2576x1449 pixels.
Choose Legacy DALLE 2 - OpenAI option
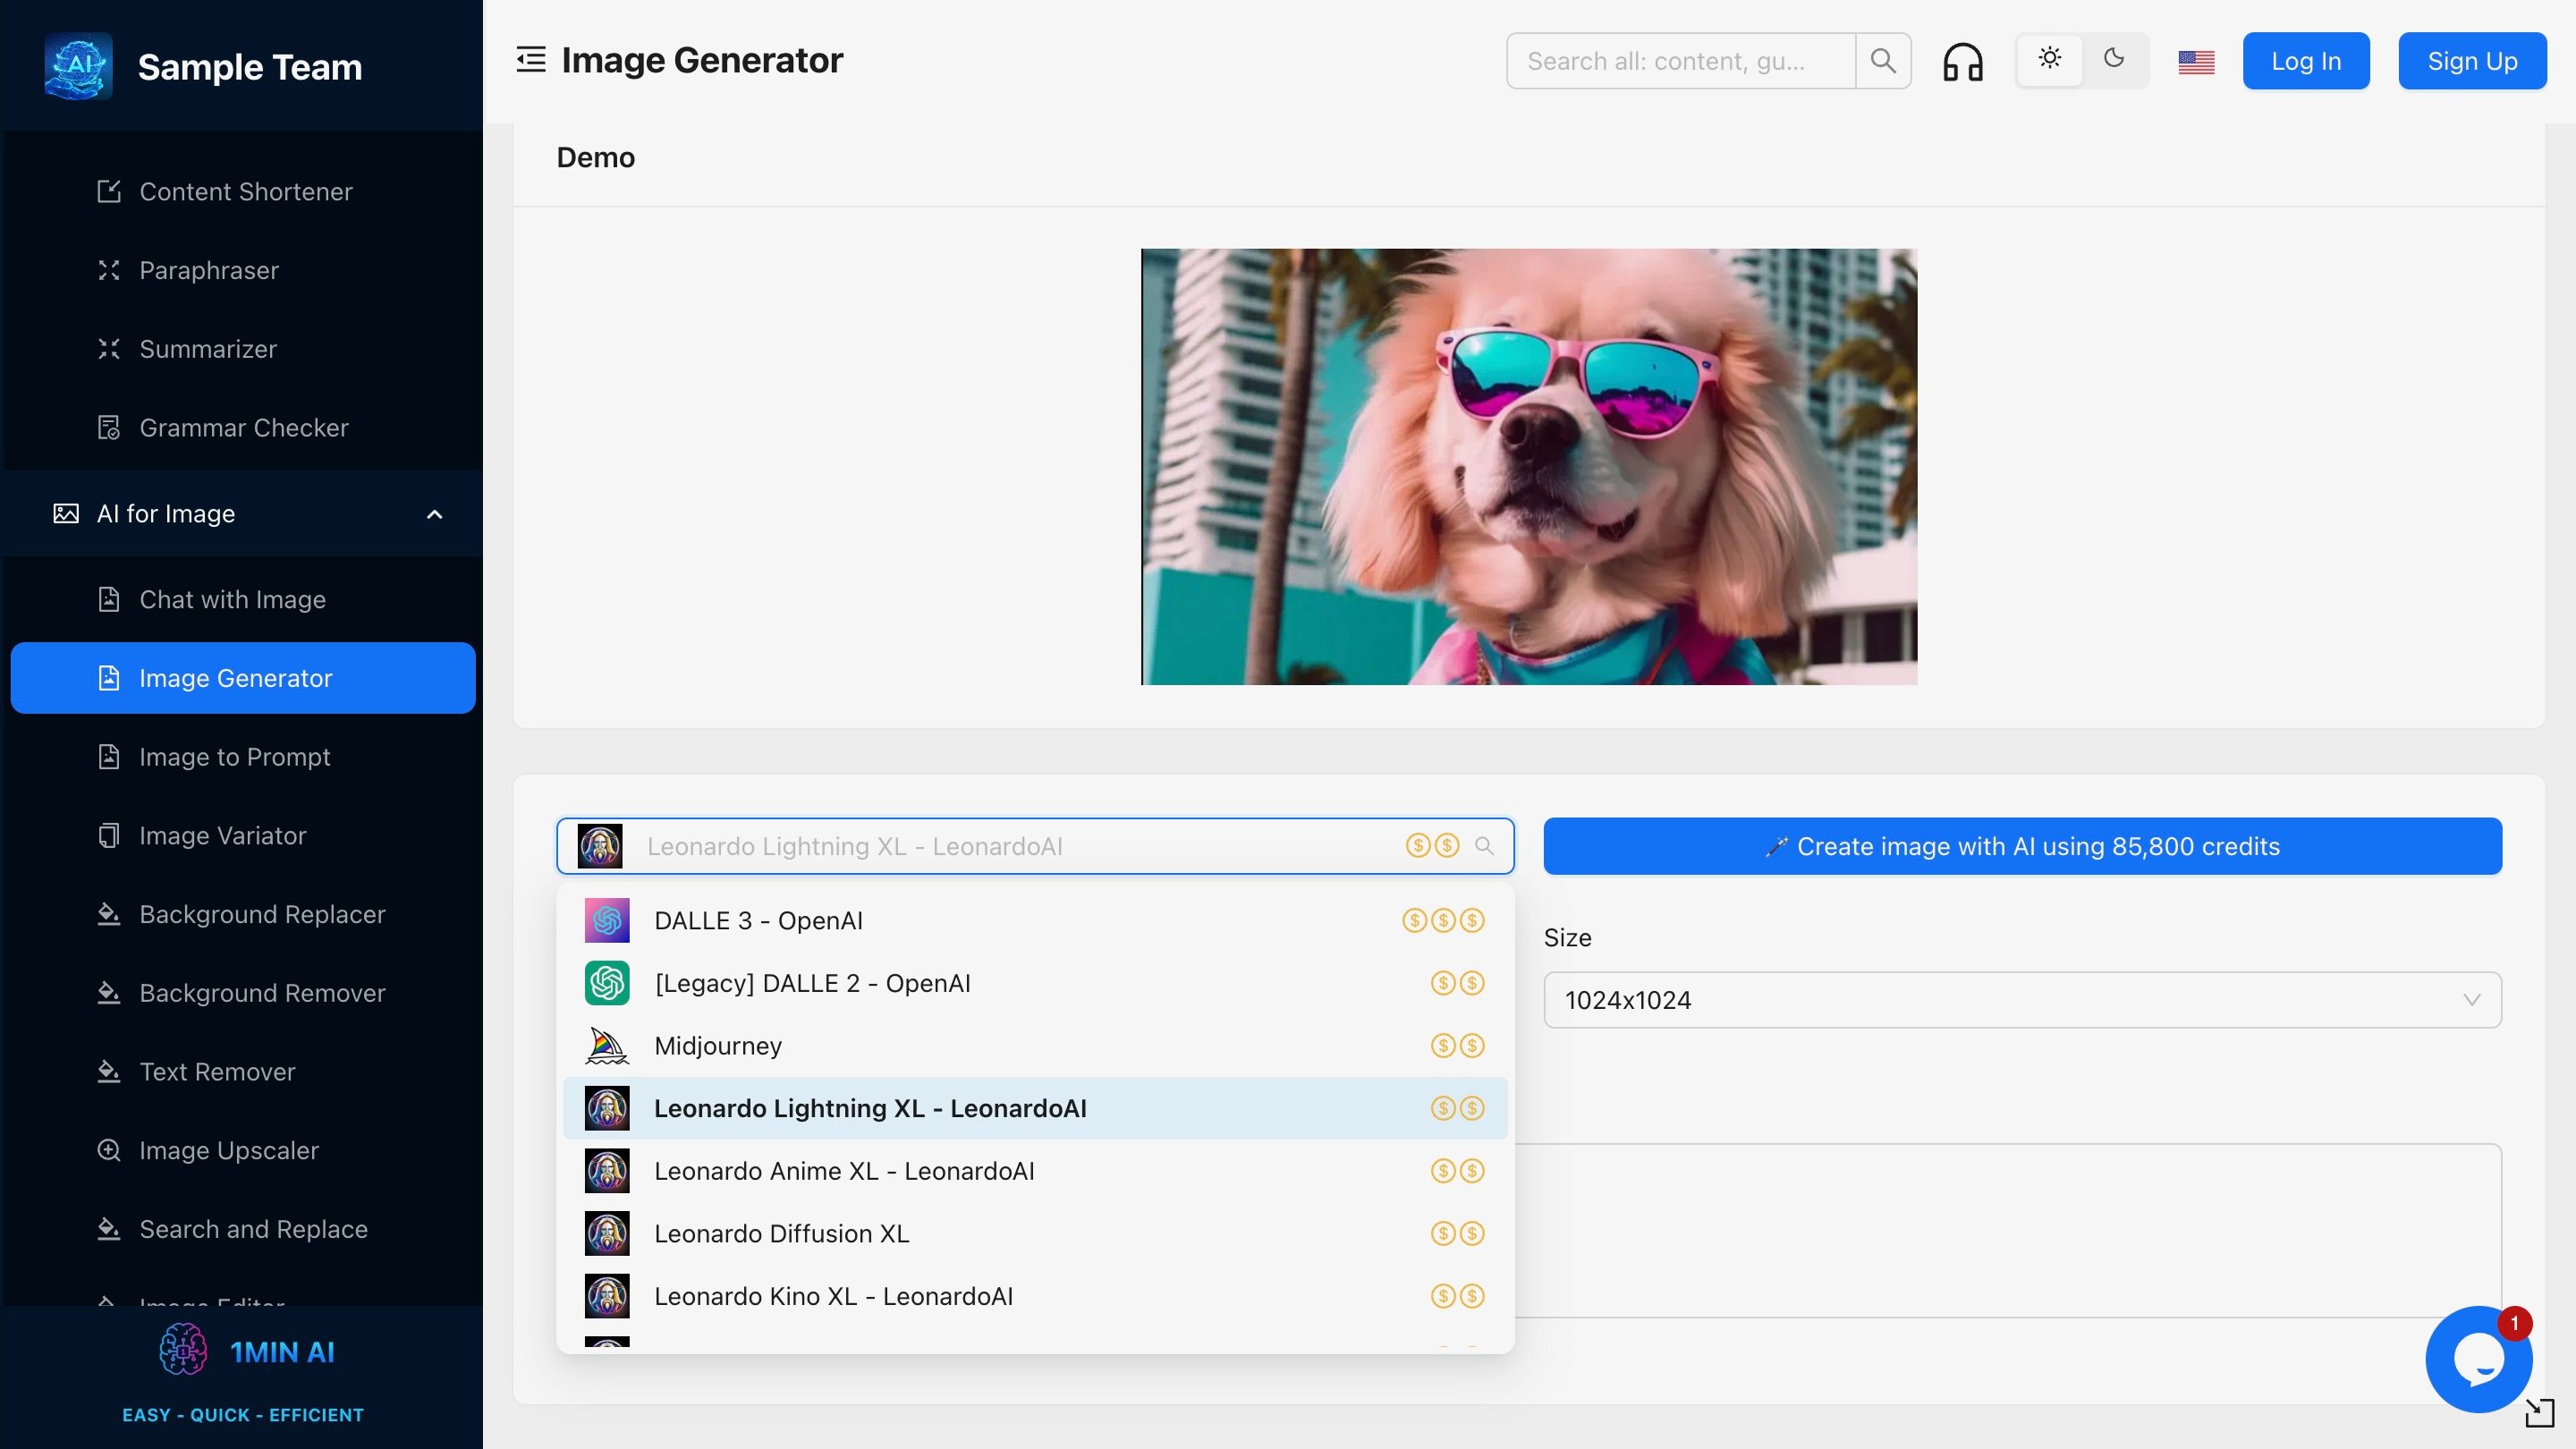812,983
